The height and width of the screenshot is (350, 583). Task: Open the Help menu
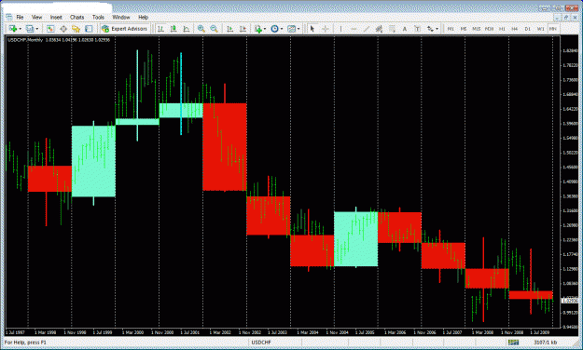click(143, 17)
